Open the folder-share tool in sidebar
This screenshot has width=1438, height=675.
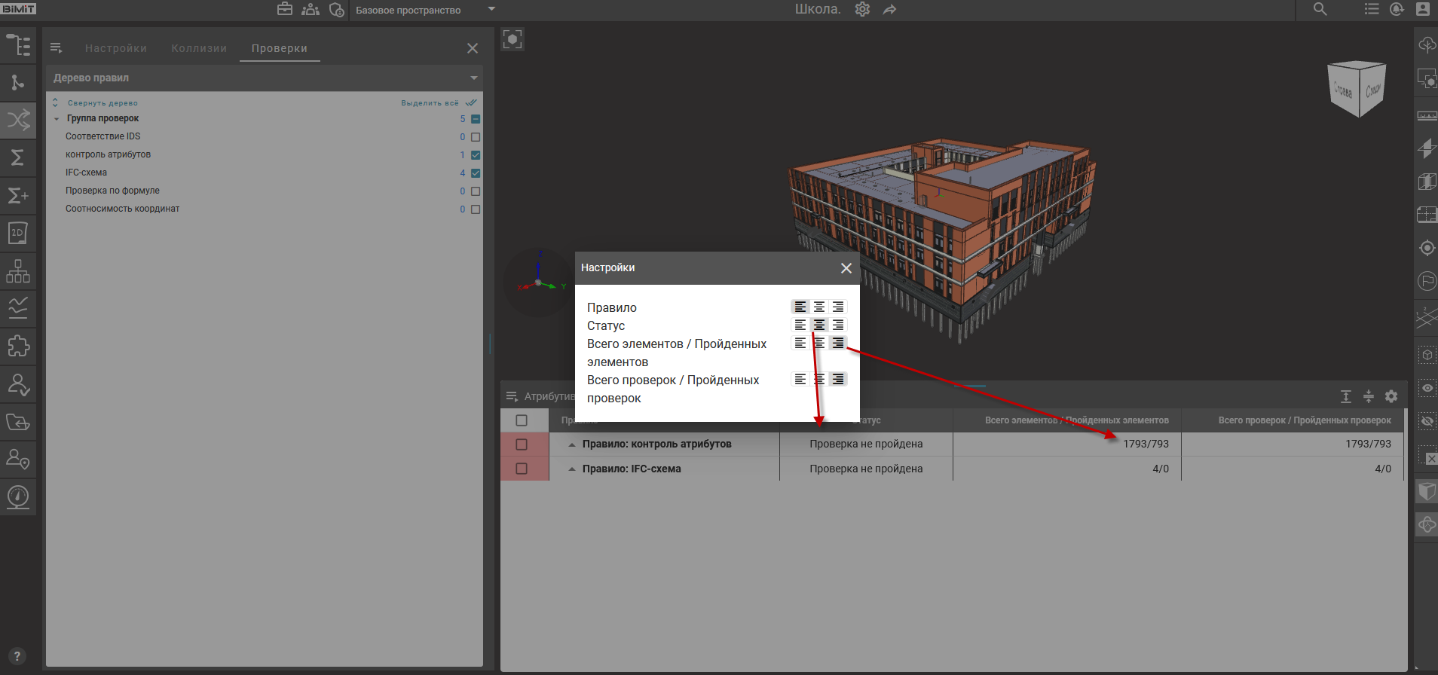(x=18, y=422)
